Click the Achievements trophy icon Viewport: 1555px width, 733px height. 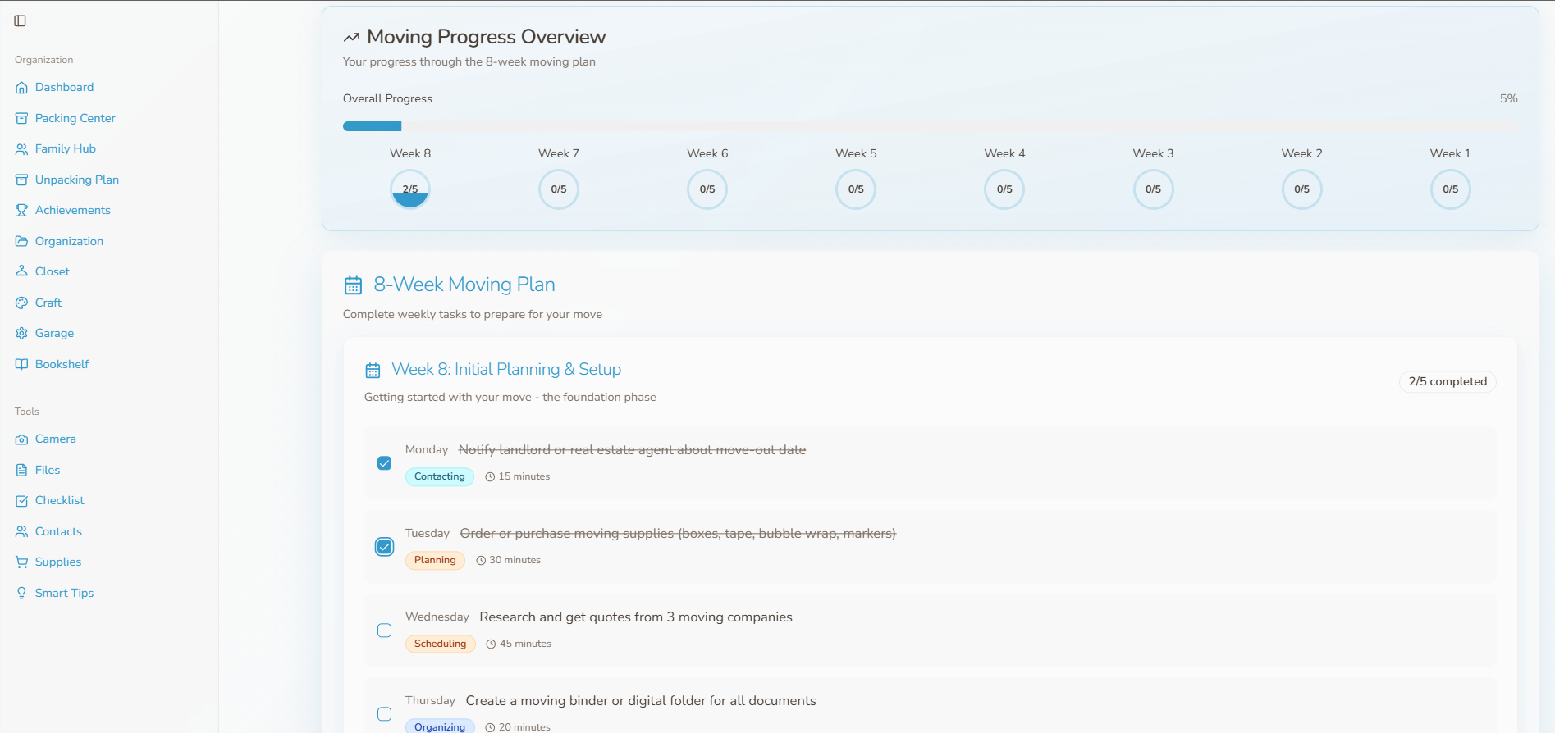(x=21, y=211)
